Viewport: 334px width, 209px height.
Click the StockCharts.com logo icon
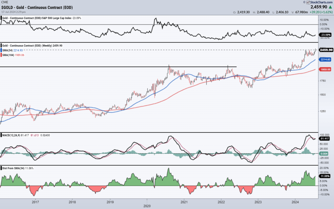308,3
